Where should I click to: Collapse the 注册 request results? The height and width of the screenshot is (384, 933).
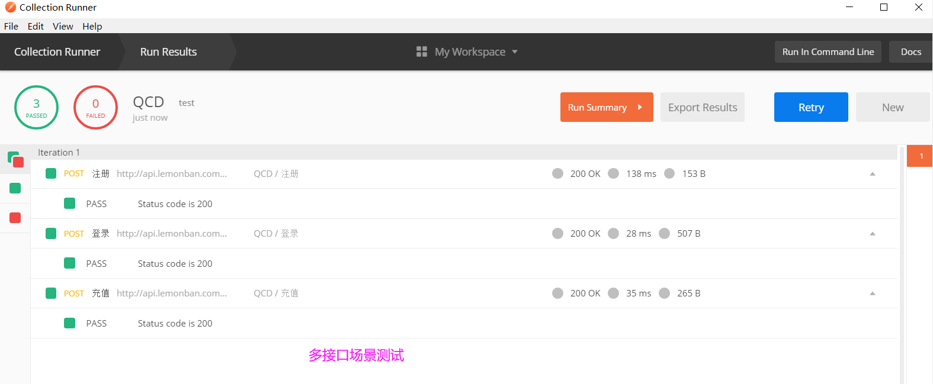(x=872, y=174)
